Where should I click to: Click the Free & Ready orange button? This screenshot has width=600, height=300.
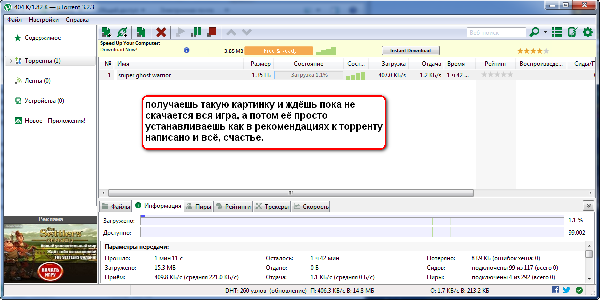point(279,51)
